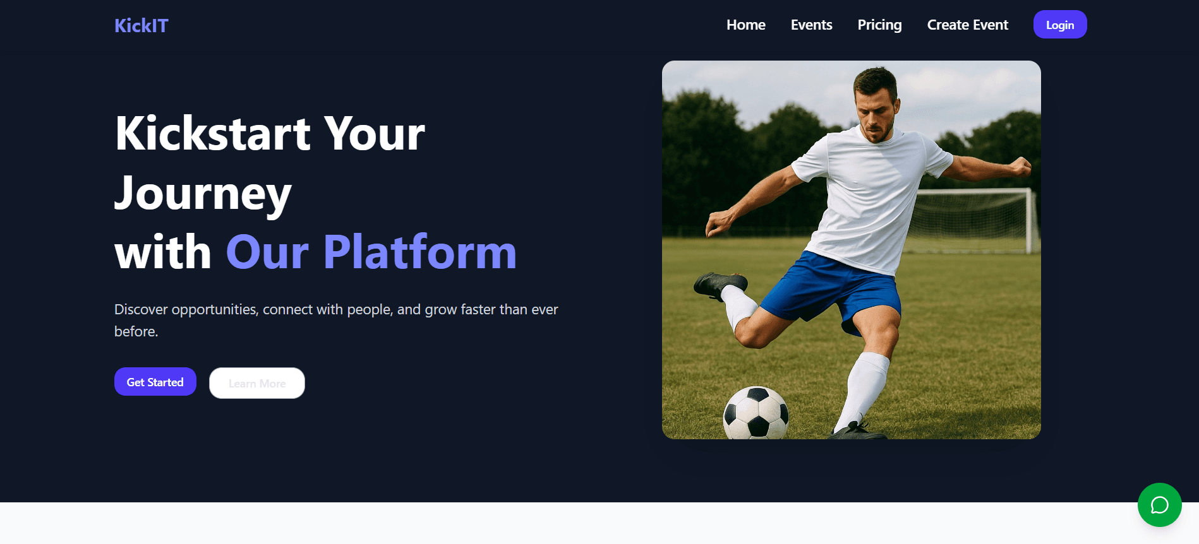Image resolution: width=1199 pixels, height=544 pixels.
Task: Open the Create Event nav link
Action: pyautogui.click(x=967, y=25)
